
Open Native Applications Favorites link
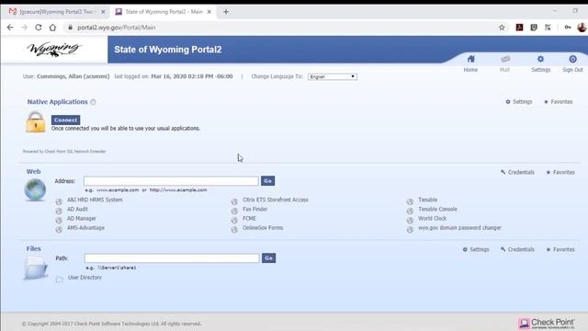(x=559, y=102)
